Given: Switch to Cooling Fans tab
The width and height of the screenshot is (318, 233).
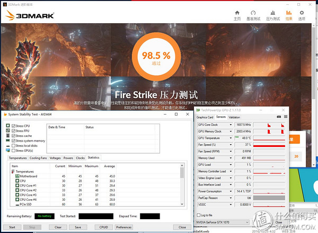Looking at the screenshot, I should click(38, 158).
